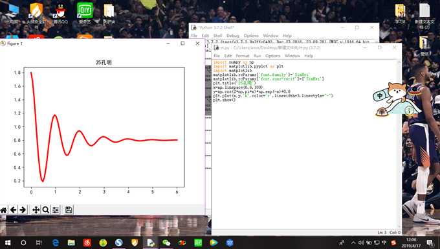Open Task View on the taskbar
This screenshot has height=249, width=440.
coord(39,243)
